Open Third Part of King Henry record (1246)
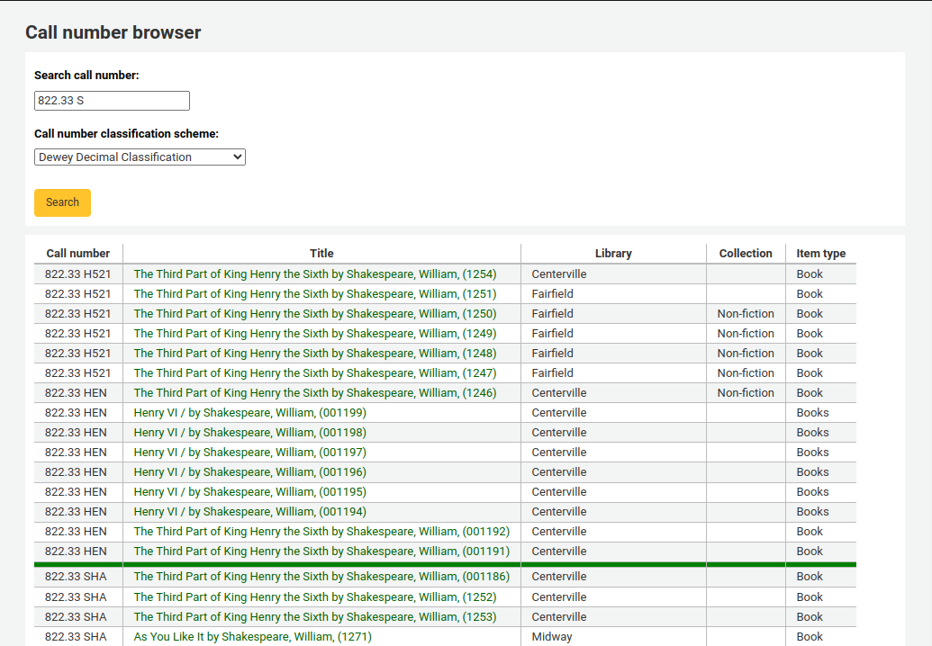This screenshot has width=932, height=646. 314,393
